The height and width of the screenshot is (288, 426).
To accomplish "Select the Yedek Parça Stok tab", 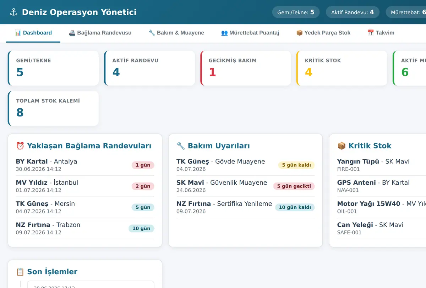I will (x=323, y=33).
